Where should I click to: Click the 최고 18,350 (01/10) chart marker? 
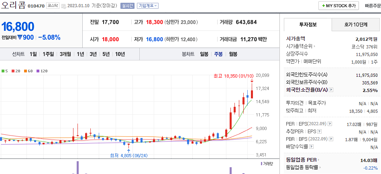click(x=234, y=76)
